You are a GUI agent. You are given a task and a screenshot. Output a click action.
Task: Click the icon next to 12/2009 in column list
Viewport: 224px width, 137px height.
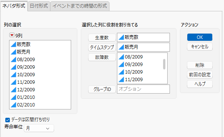pyautogui.click(x=13, y=90)
